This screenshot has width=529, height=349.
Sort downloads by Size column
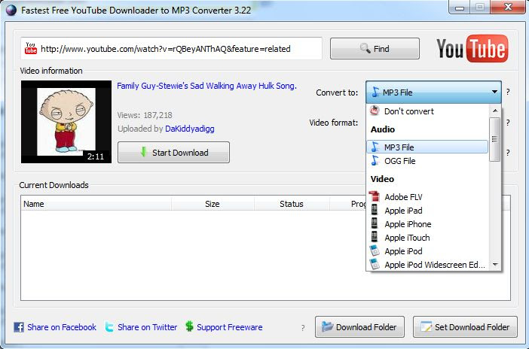pyautogui.click(x=213, y=204)
